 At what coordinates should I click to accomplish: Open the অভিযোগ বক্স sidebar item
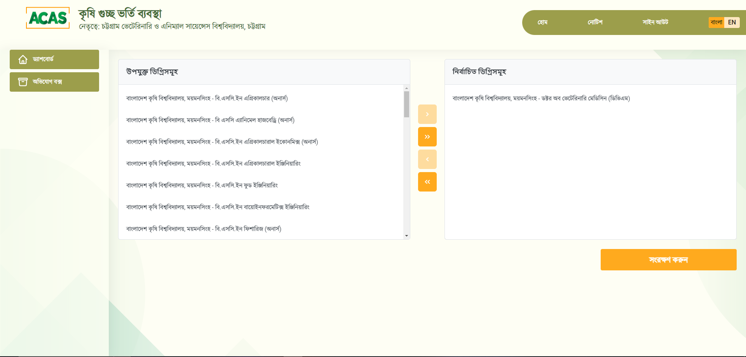point(54,82)
